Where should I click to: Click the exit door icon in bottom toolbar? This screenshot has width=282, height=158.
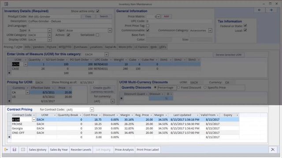pos(6,150)
